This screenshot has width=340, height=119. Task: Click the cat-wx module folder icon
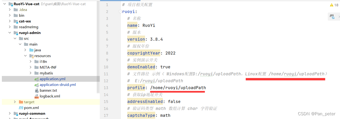click(15, 21)
